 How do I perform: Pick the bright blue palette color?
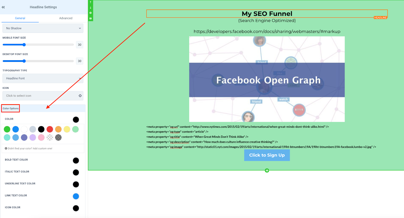click(x=16, y=129)
